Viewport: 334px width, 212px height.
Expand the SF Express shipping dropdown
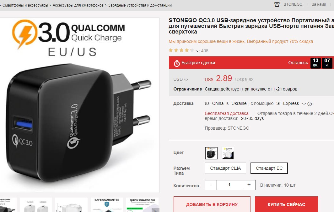coord(304,104)
